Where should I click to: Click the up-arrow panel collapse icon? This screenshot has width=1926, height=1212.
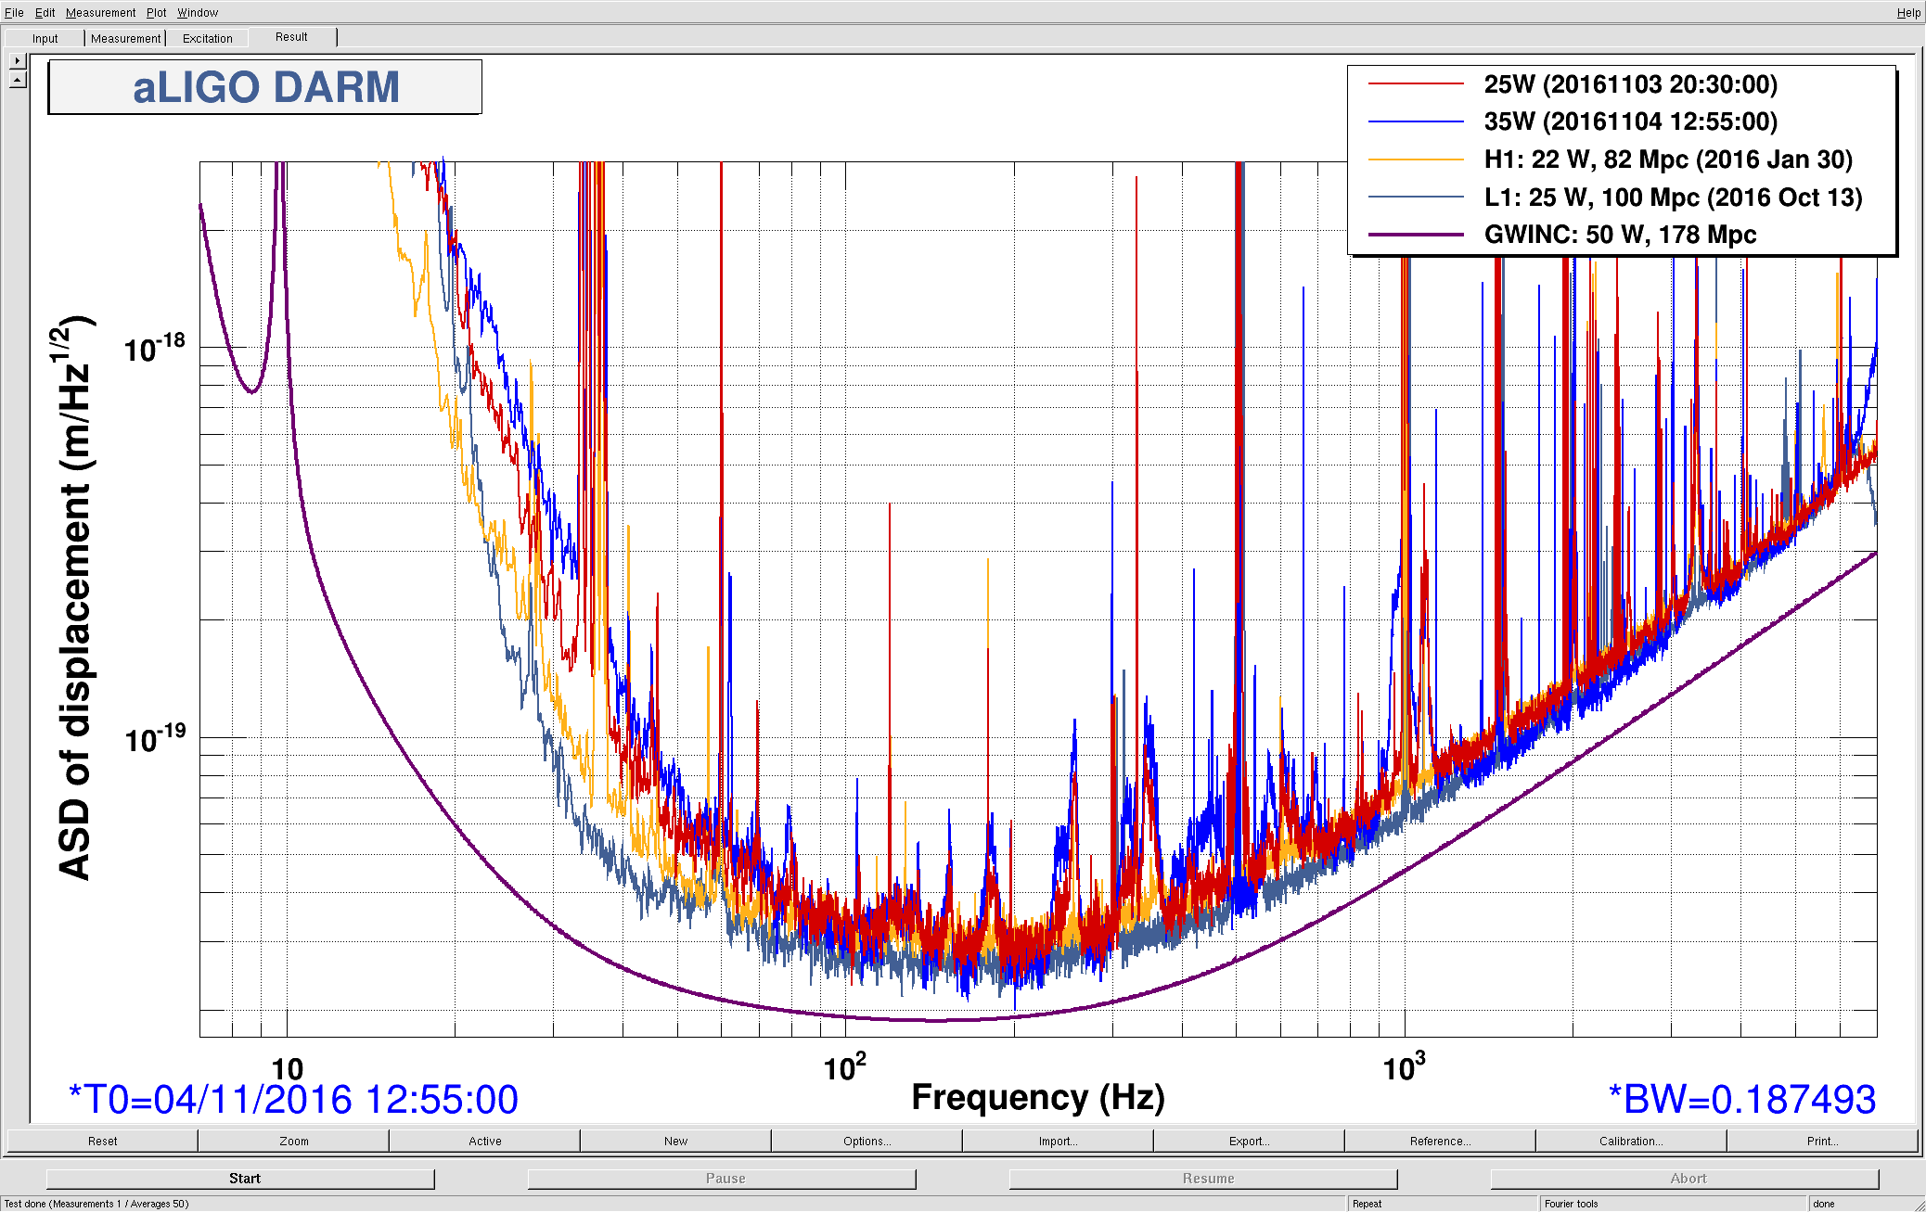click(18, 80)
